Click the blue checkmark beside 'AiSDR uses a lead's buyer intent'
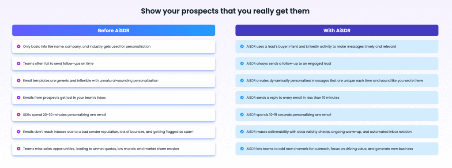452x168 pixels. [x=242, y=46]
